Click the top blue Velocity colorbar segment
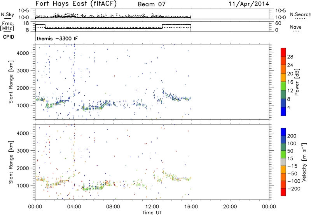The width and height of the screenshot is (311, 215). [283, 132]
